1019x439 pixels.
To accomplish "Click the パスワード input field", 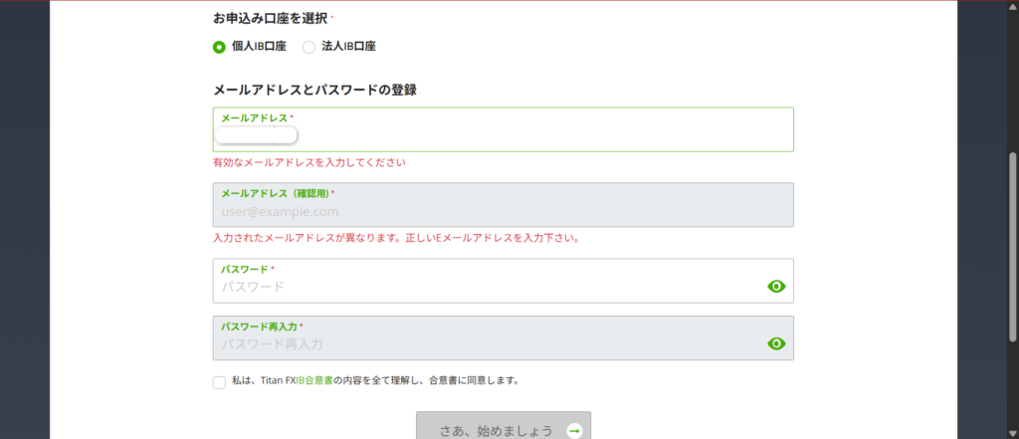I will [503, 281].
